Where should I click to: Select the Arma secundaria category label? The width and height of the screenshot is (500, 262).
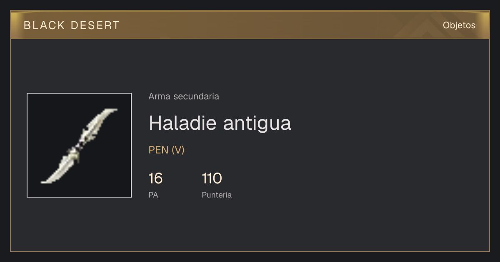(x=184, y=96)
